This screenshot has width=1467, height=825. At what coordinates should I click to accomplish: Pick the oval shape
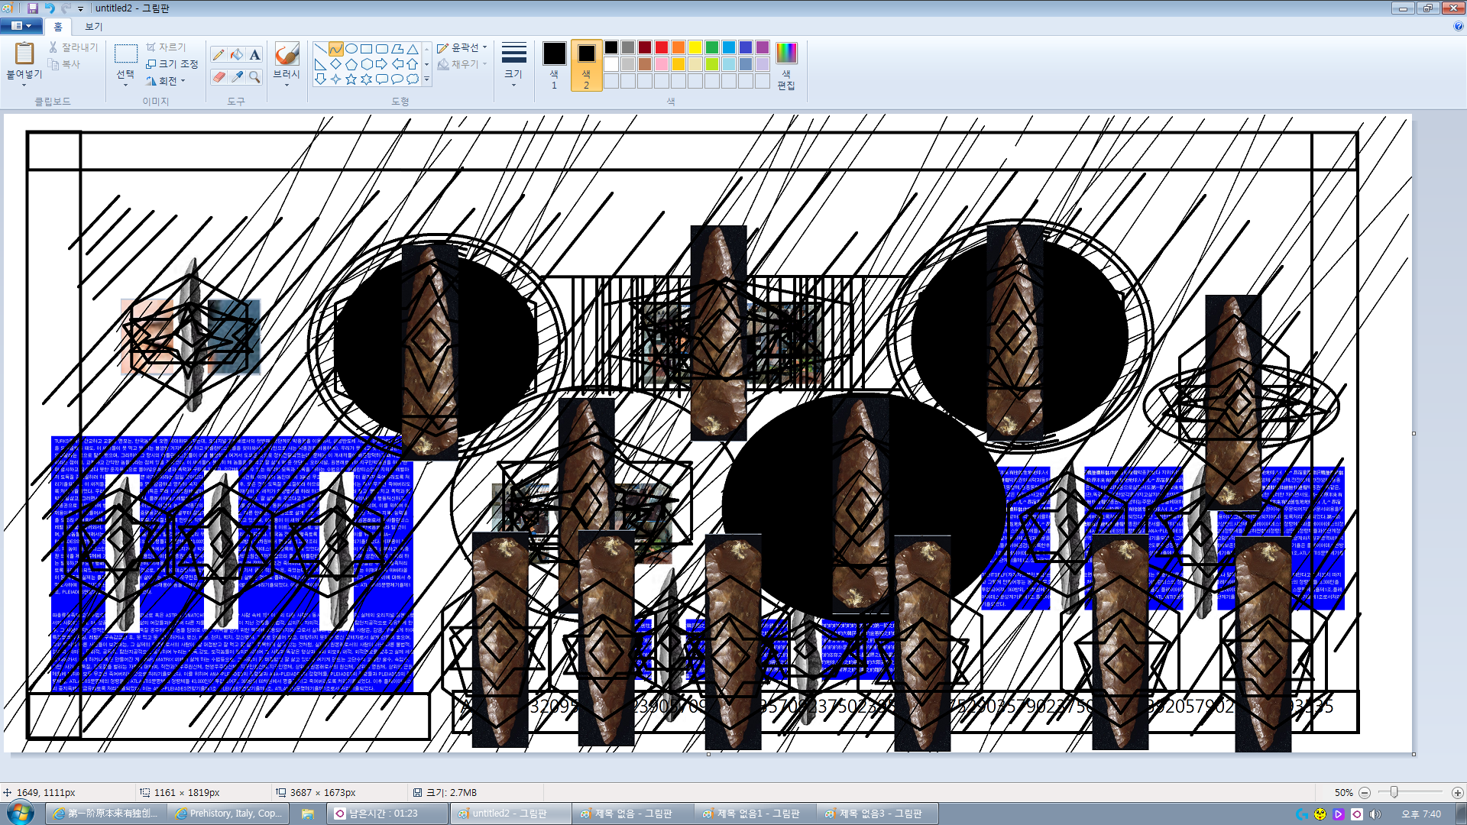click(351, 49)
